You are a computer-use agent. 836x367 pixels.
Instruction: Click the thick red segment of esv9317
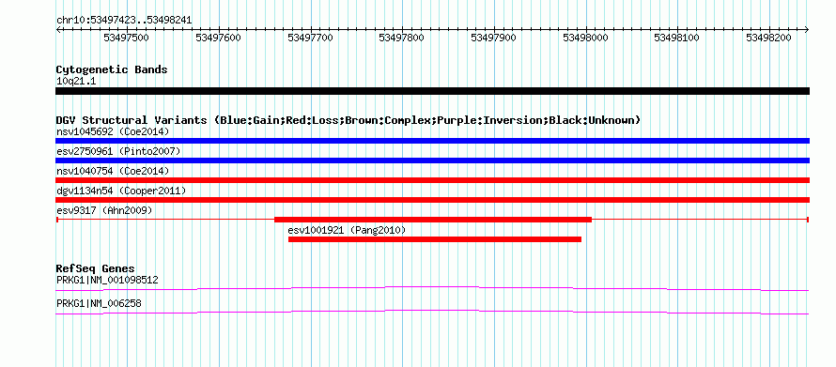click(433, 220)
